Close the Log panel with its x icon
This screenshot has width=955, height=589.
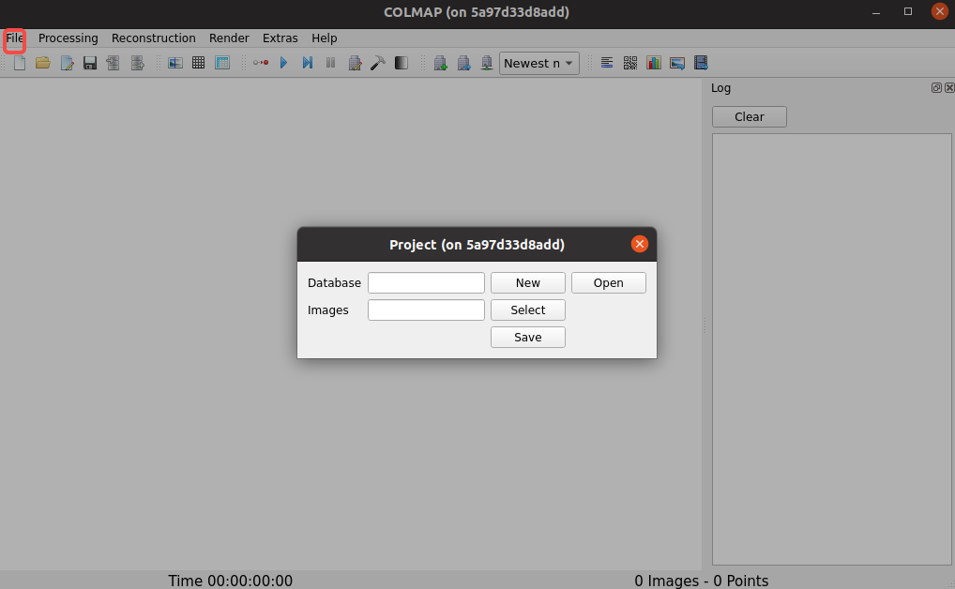click(x=949, y=88)
